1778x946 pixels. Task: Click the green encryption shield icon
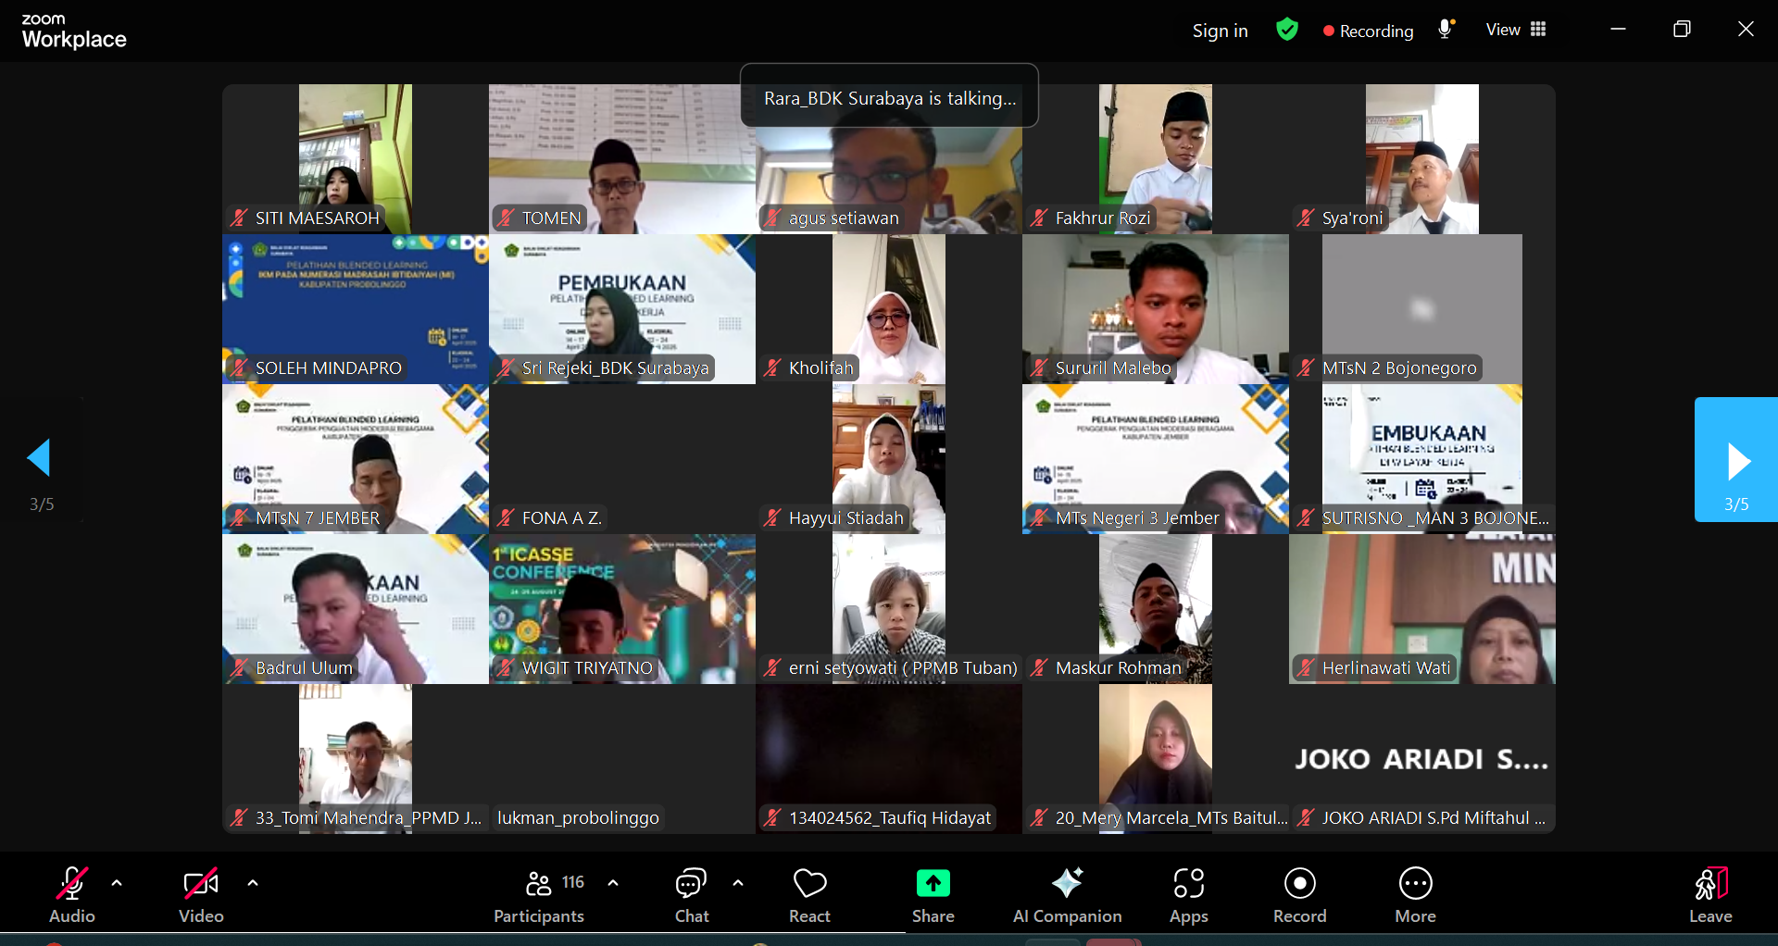pyautogui.click(x=1286, y=30)
